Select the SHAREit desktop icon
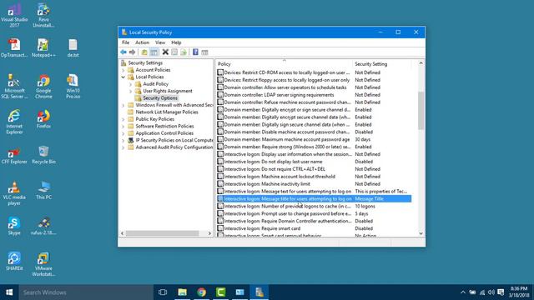This screenshot has width=534, height=300. 14,261
